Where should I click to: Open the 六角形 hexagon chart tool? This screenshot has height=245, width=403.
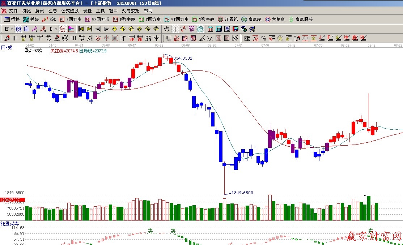[x=275, y=20]
